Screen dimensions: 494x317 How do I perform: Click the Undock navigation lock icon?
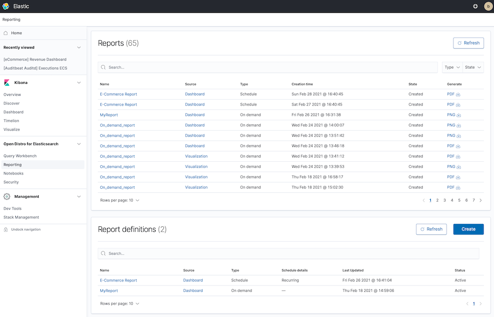[5, 229]
